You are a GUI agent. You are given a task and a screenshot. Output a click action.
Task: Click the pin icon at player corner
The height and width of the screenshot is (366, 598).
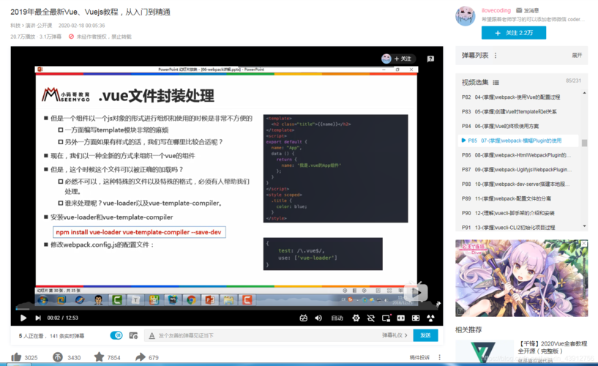point(438,304)
